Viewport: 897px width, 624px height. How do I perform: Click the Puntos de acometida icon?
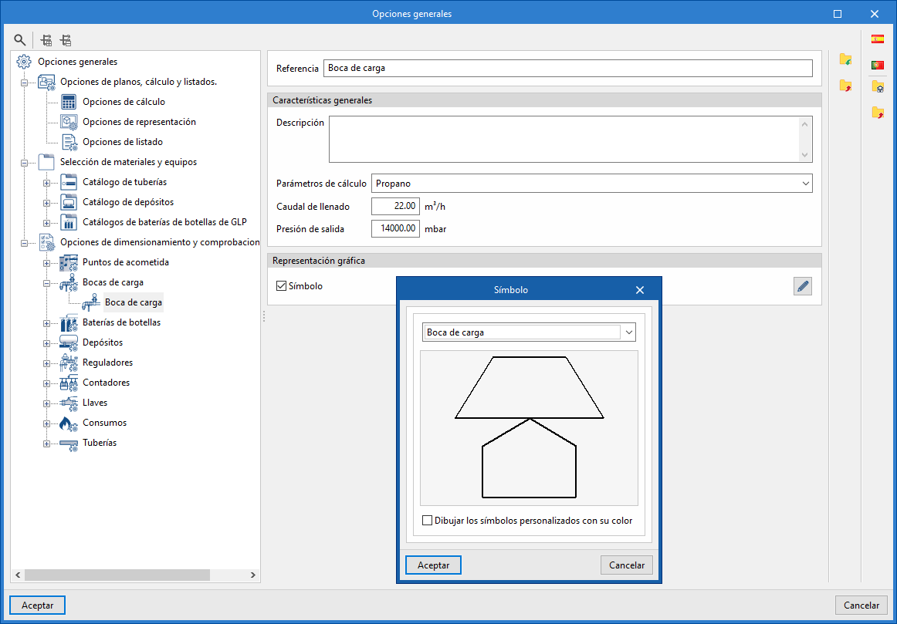(x=69, y=262)
